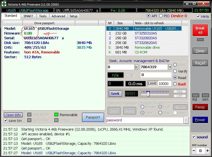
Task: Click the password input field
Action: [x=144, y=120]
